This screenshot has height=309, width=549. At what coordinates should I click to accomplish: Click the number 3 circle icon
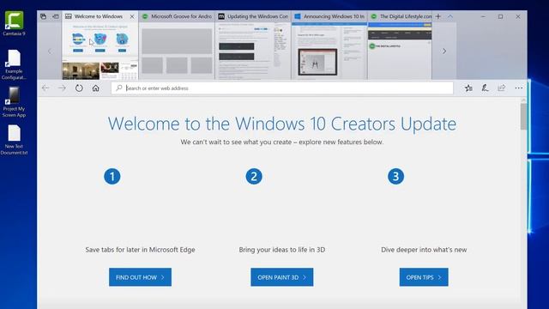coord(395,176)
